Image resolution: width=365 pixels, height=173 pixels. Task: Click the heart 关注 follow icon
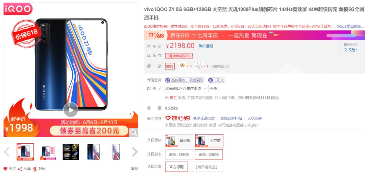pos(5,169)
